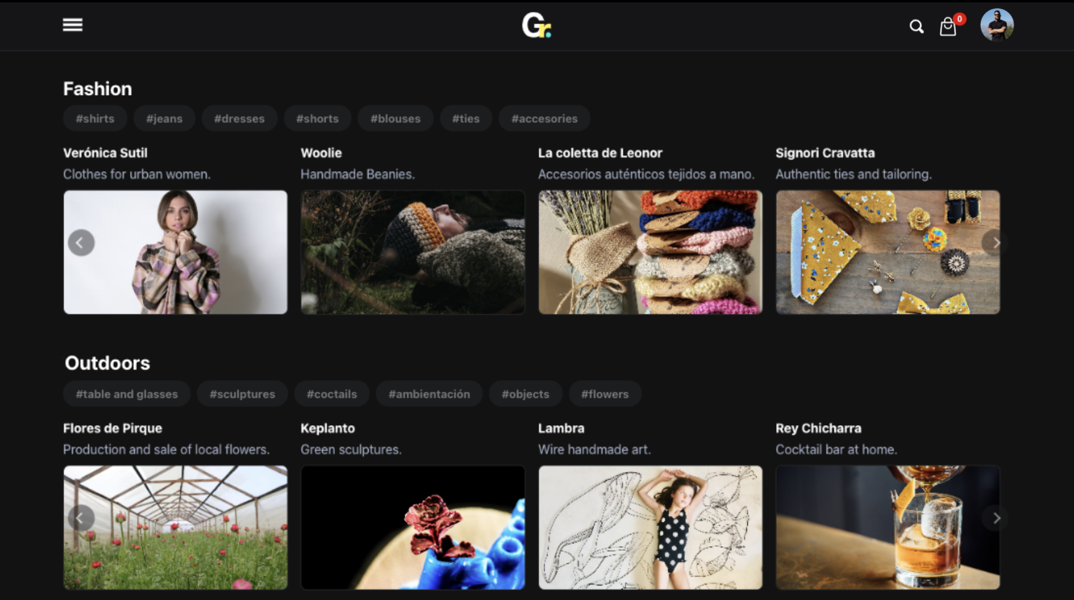Filter Fashion by #shirts tag
The image size is (1074, 600).
click(95, 119)
